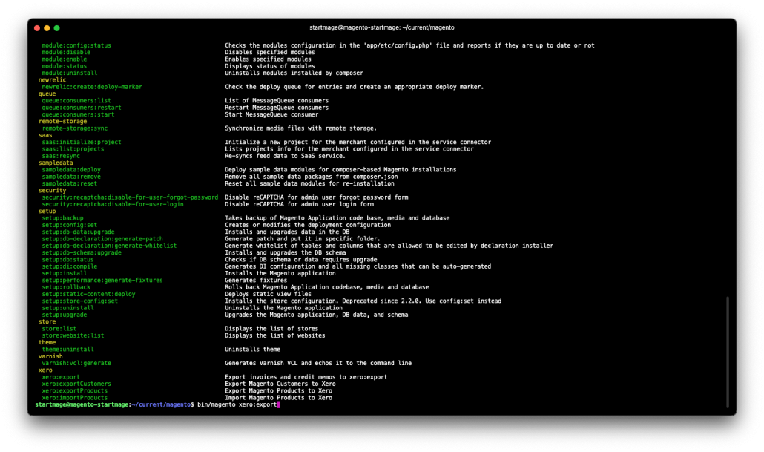Image resolution: width=764 pixels, height=452 pixels.
Task: Select 'remote-storage:sync' command text
Action: coord(75,128)
